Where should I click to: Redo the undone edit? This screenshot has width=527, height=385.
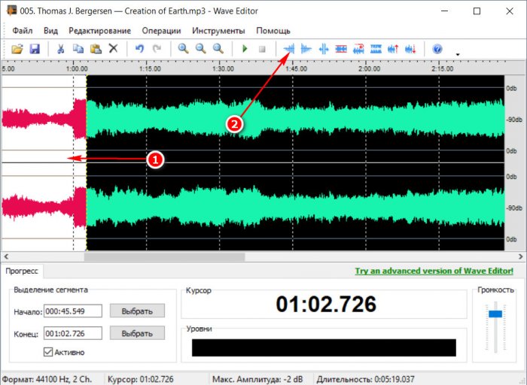[x=157, y=49]
